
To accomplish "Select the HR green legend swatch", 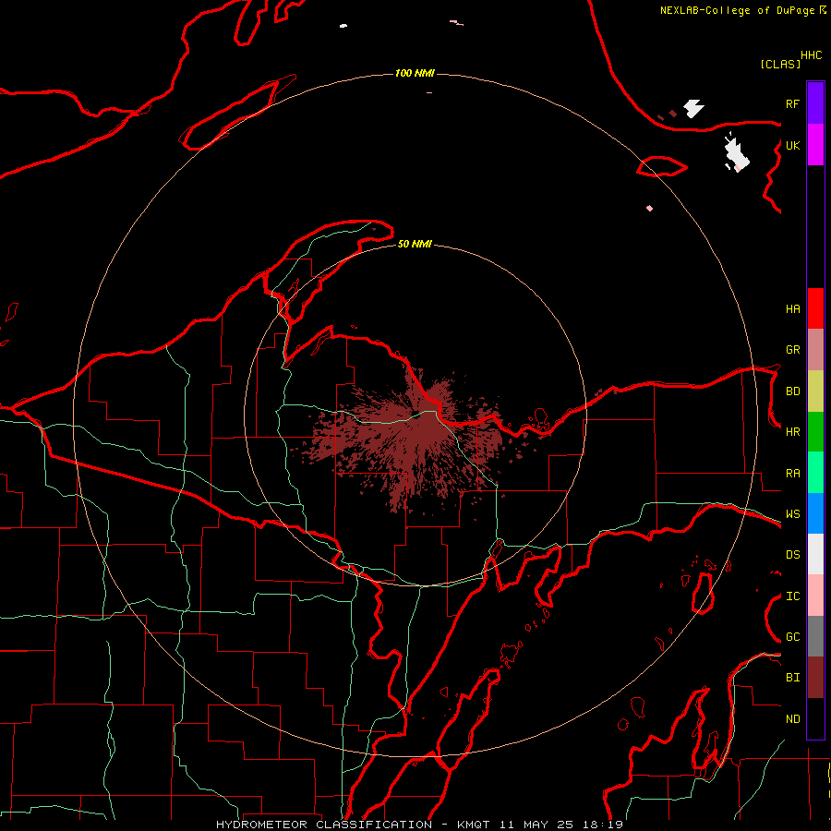I will (815, 432).
